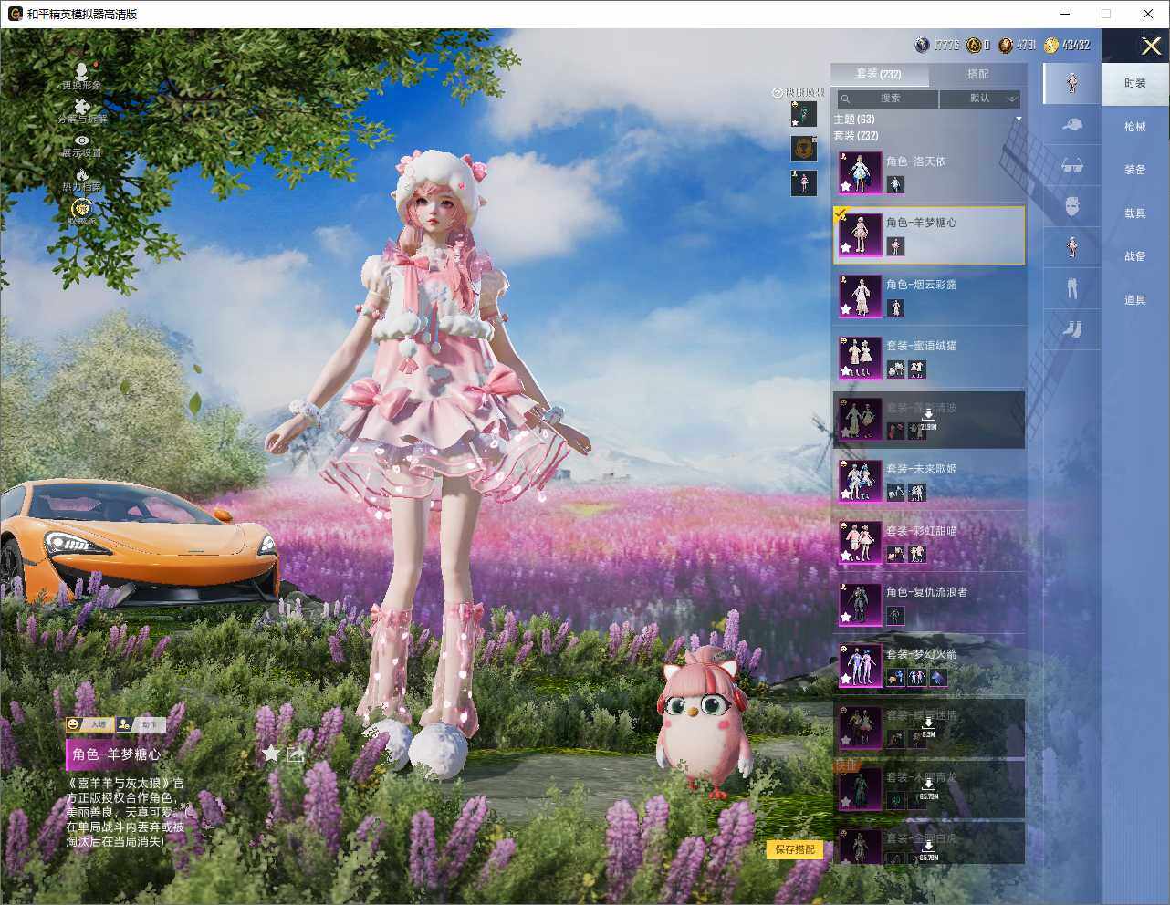Click the 入场 entrance emote button

tap(89, 724)
